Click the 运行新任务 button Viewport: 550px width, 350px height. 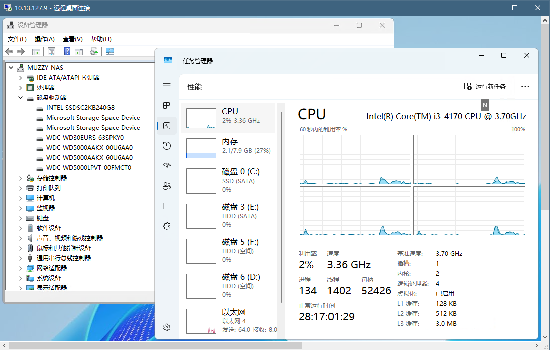click(x=485, y=87)
